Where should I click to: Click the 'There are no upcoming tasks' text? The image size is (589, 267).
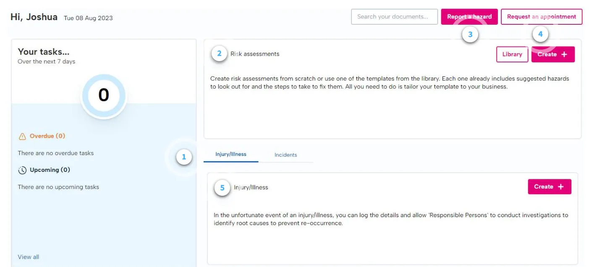tap(58, 187)
